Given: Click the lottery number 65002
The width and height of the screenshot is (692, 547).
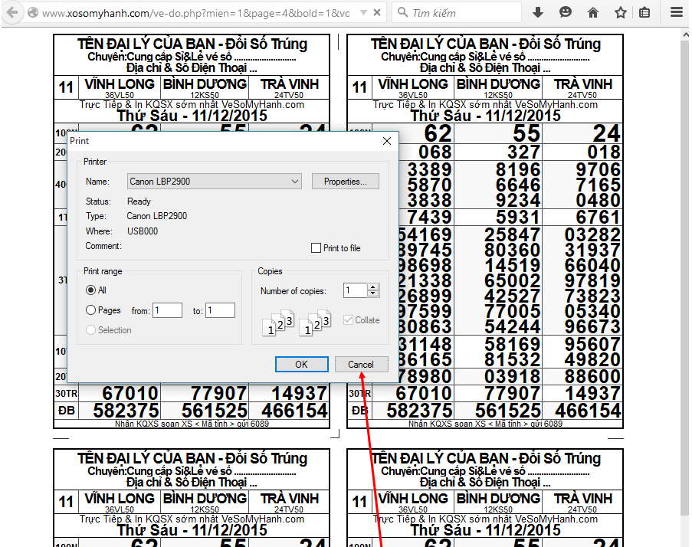Looking at the screenshot, I should [513, 280].
